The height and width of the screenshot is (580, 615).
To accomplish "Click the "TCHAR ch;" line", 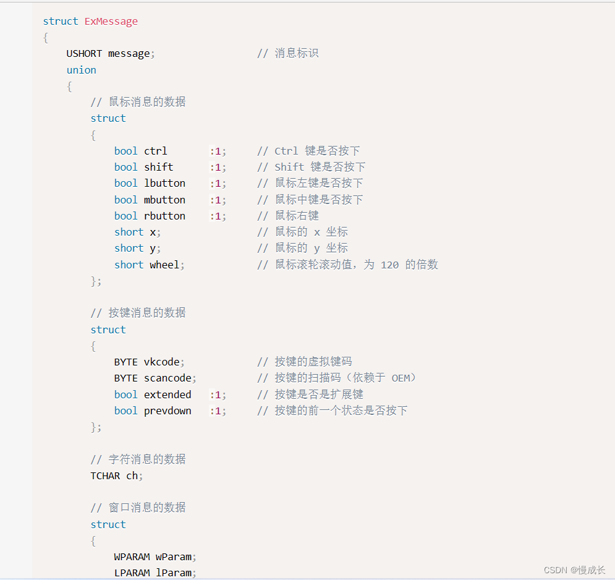I will (116, 476).
